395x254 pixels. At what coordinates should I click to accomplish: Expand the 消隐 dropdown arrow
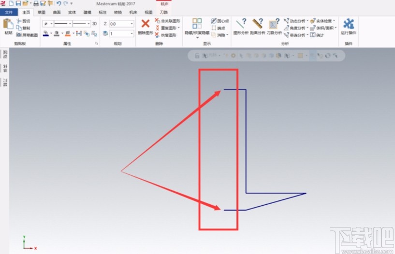click(227, 35)
